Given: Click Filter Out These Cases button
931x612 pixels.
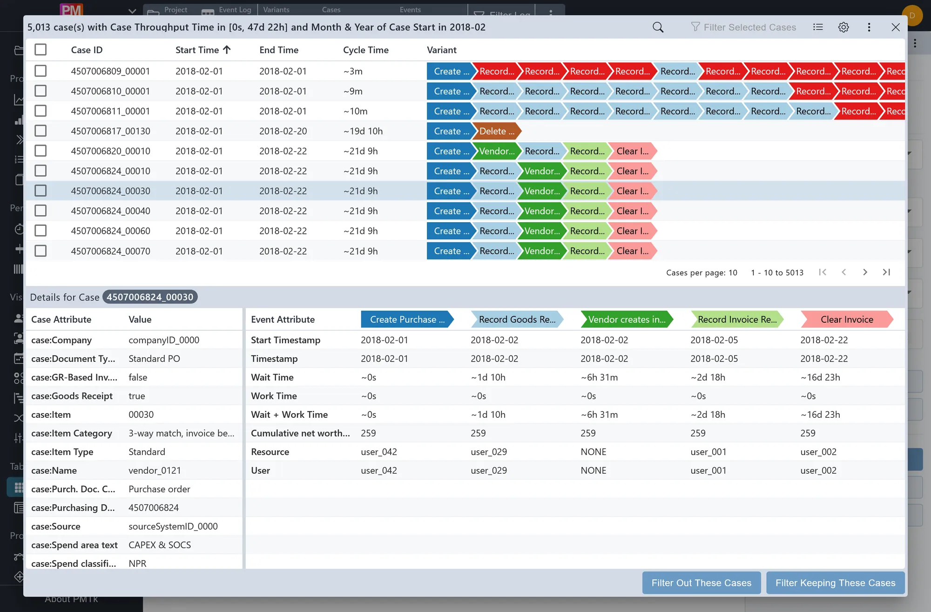Looking at the screenshot, I should [x=701, y=583].
